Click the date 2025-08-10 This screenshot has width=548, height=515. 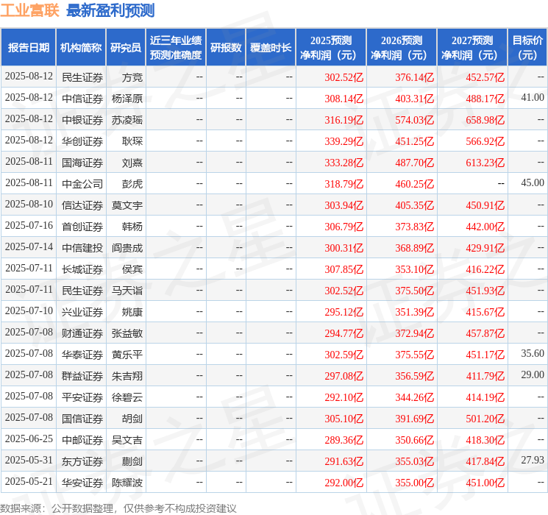click(x=29, y=205)
